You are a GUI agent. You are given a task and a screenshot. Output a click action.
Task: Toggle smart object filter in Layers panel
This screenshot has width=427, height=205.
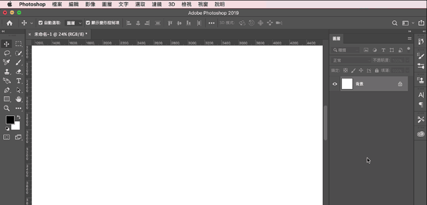[400, 50]
